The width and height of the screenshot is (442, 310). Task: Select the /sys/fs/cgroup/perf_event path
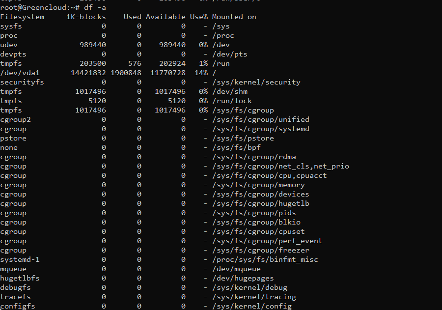(x=267, y=241)
